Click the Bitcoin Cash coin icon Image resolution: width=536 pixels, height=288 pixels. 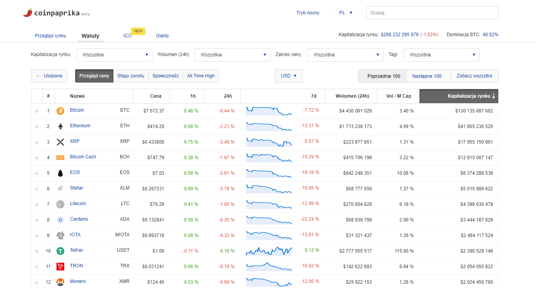[x=60, y=158]
